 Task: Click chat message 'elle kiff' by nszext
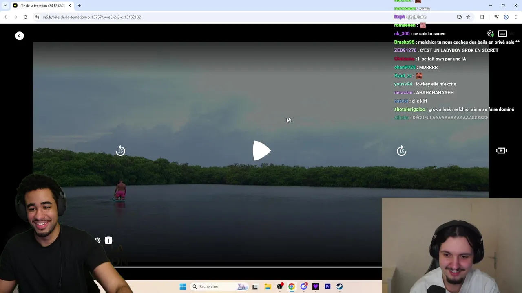point(420,101)
